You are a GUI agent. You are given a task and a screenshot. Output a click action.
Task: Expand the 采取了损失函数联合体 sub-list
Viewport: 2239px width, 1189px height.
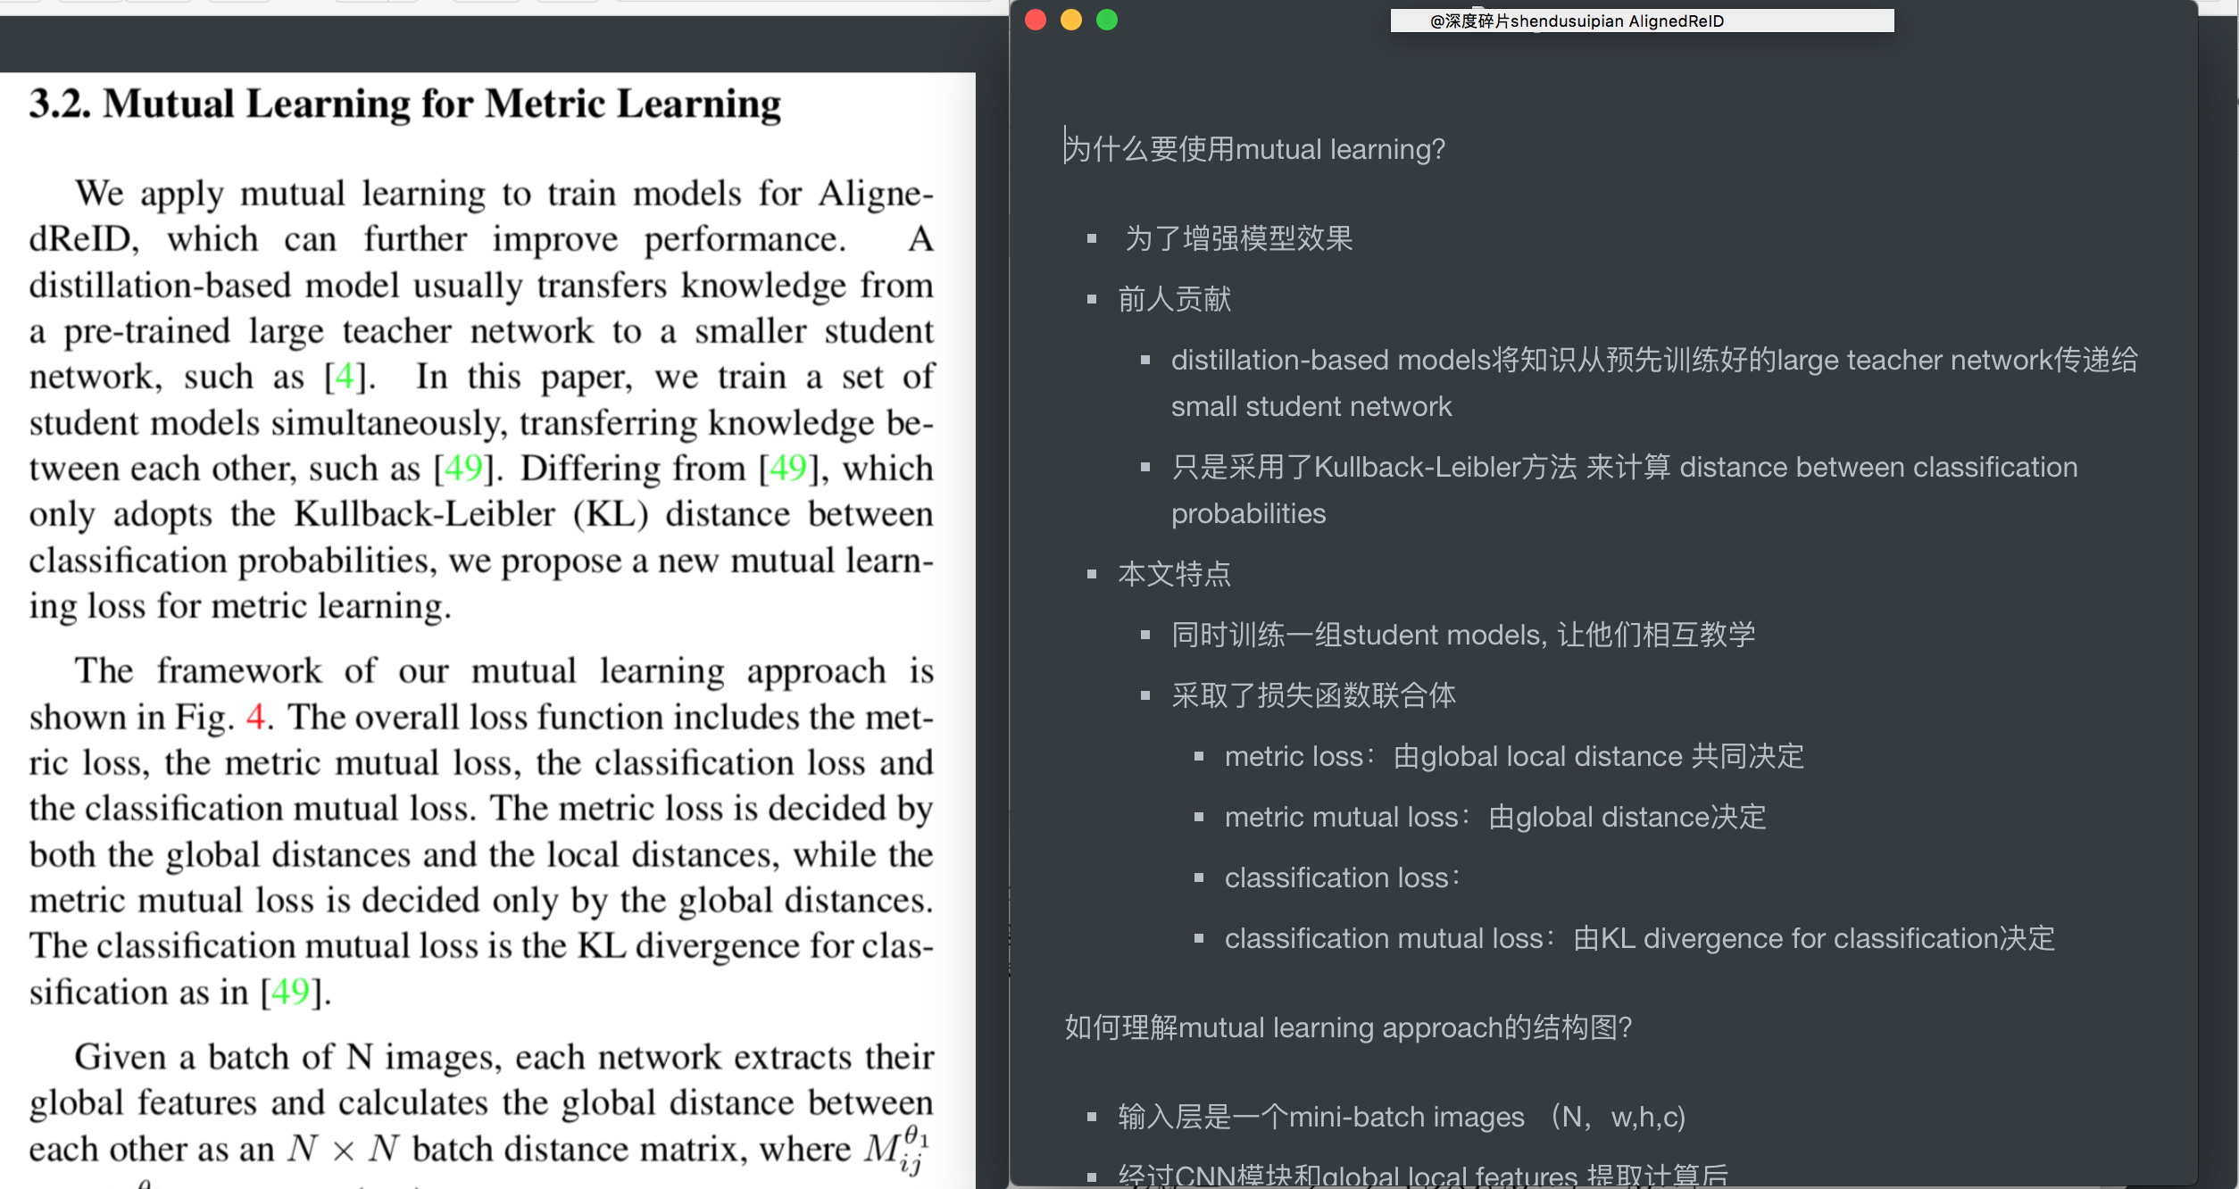tap(1145, 695)
